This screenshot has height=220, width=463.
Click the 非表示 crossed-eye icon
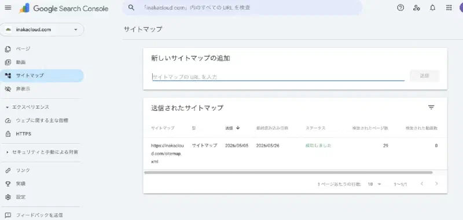[8, 89]
